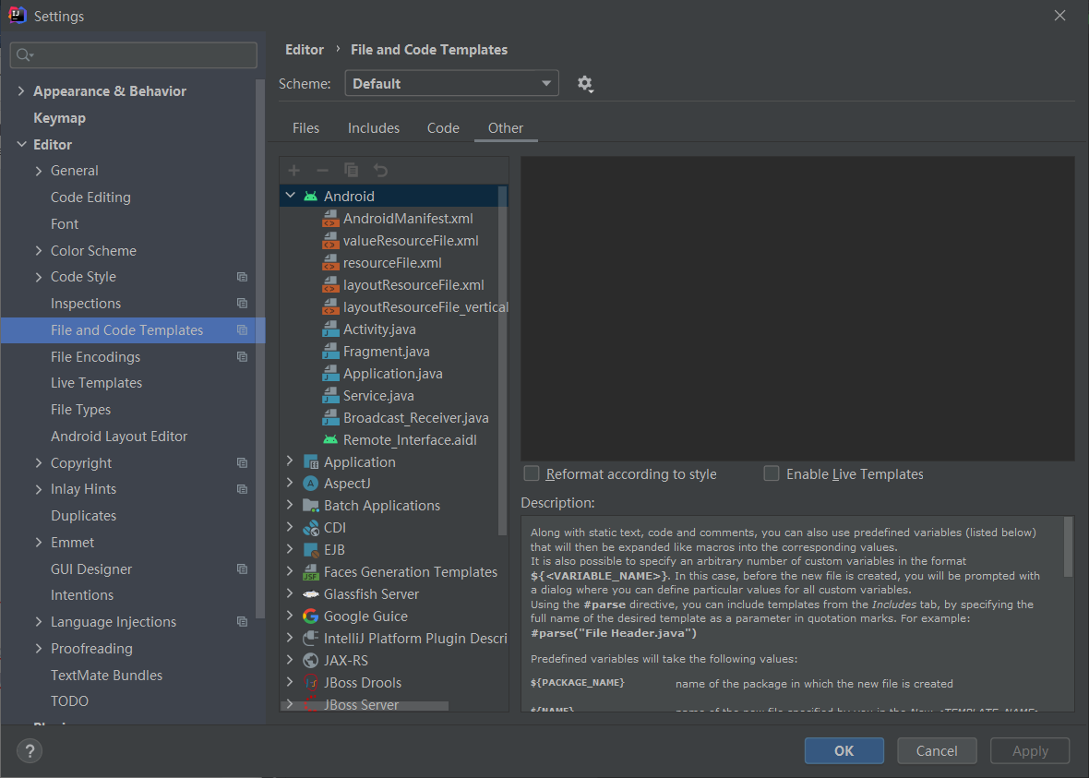Click the reset to default icon

click(380, 170)
